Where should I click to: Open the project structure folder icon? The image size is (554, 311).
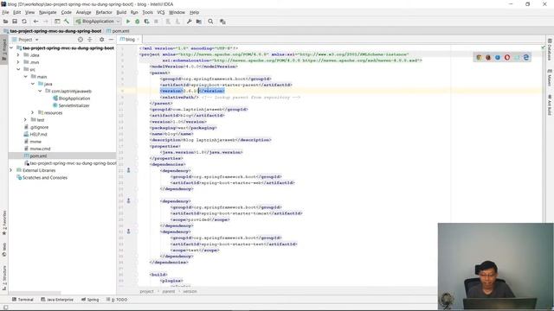tap(199, 22)
